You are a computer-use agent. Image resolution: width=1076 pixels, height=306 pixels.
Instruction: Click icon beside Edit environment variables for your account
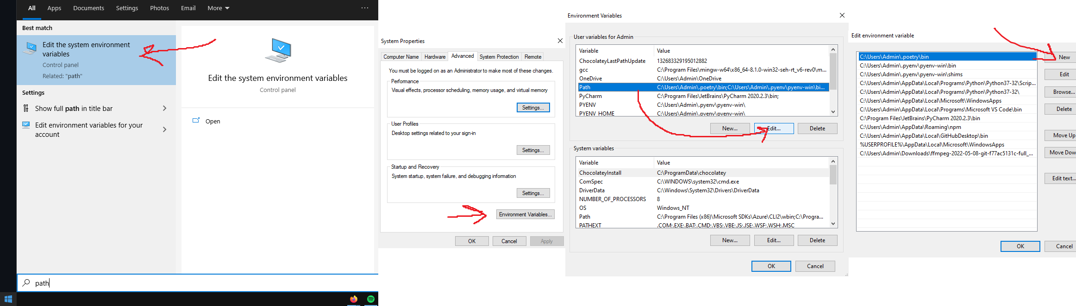(26, 125)
